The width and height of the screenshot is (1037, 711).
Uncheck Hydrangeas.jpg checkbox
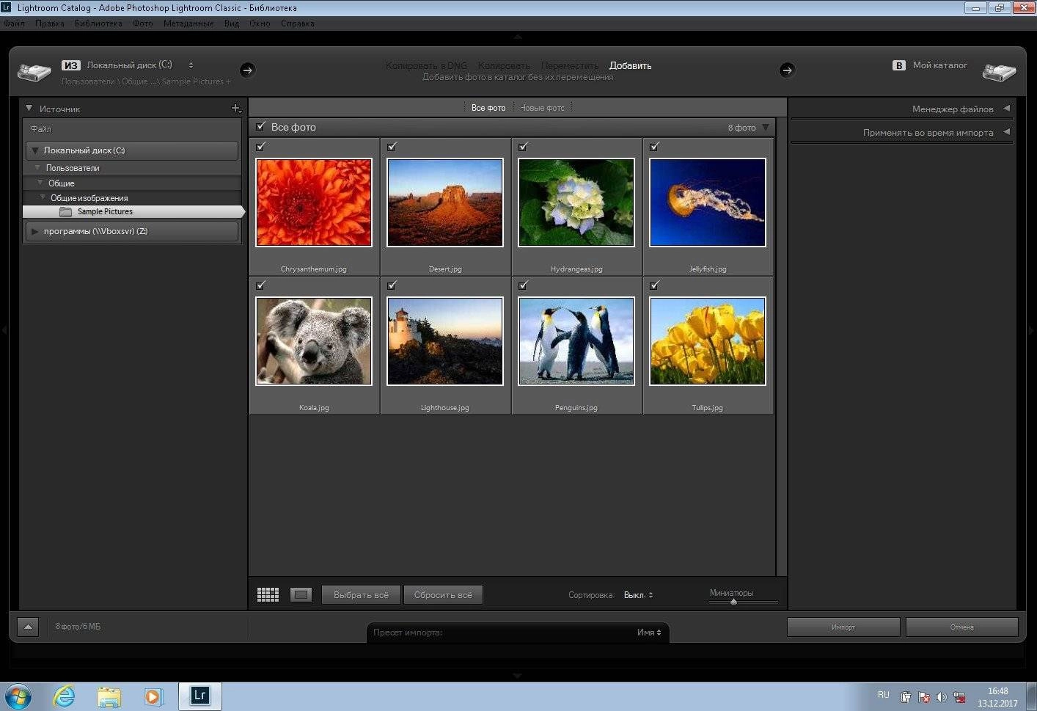pos(523,147)
